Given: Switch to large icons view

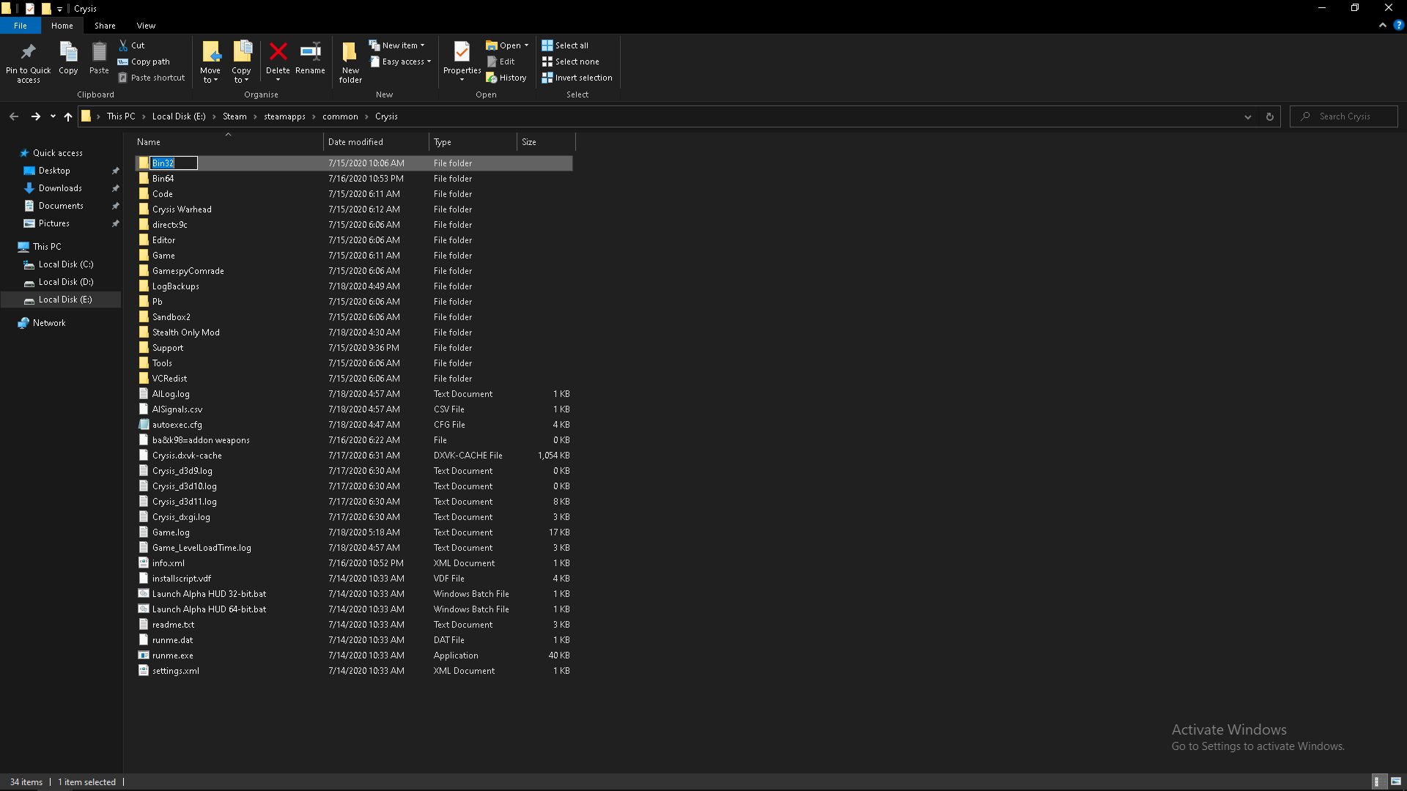Looking at the screenshot, I should point(1396,781).
